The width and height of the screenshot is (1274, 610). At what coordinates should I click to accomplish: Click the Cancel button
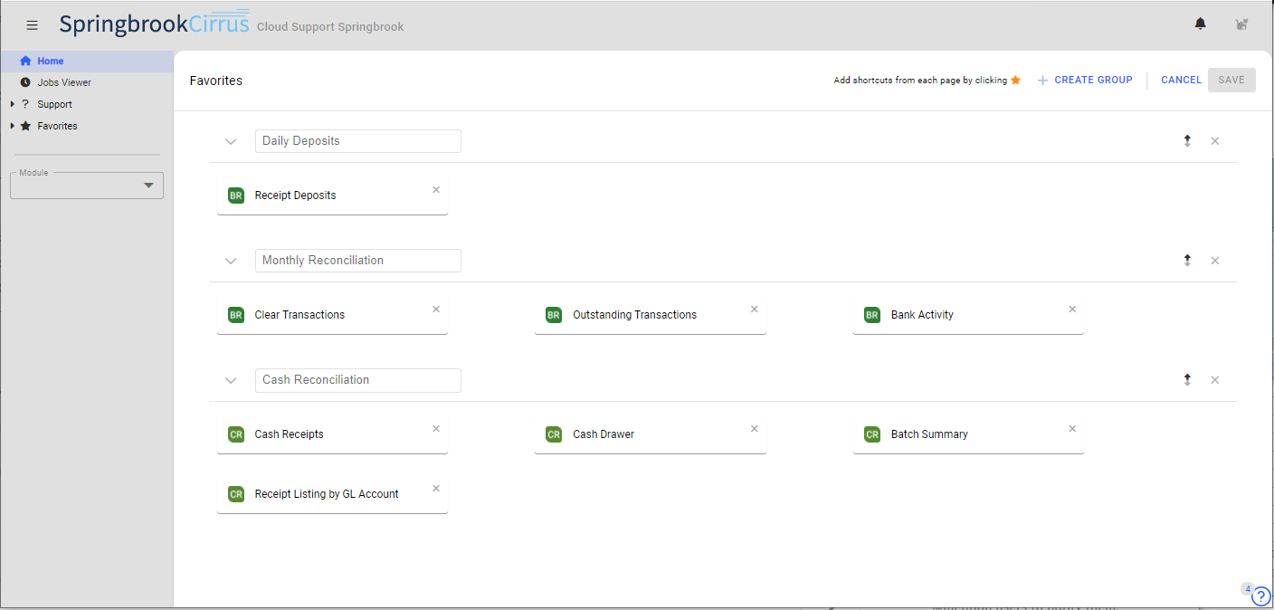click(1181, 80)
